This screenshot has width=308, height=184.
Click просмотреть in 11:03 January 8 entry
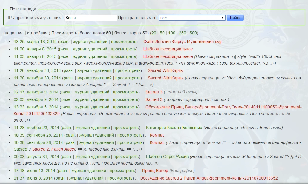click(123, 56)
